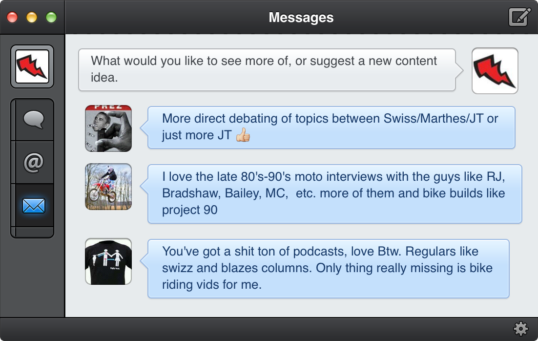Click the thumbs up emoji in reply
The width and height of the screenshot is (538, 341).
click(x=243, y=135)
